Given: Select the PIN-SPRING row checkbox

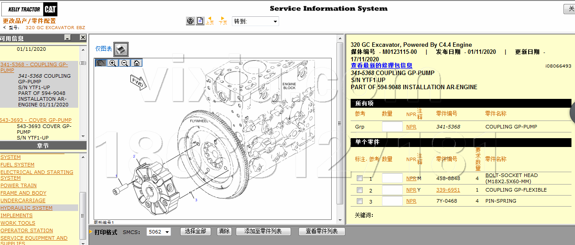Looking at the screenshot, I should (360, 201).
